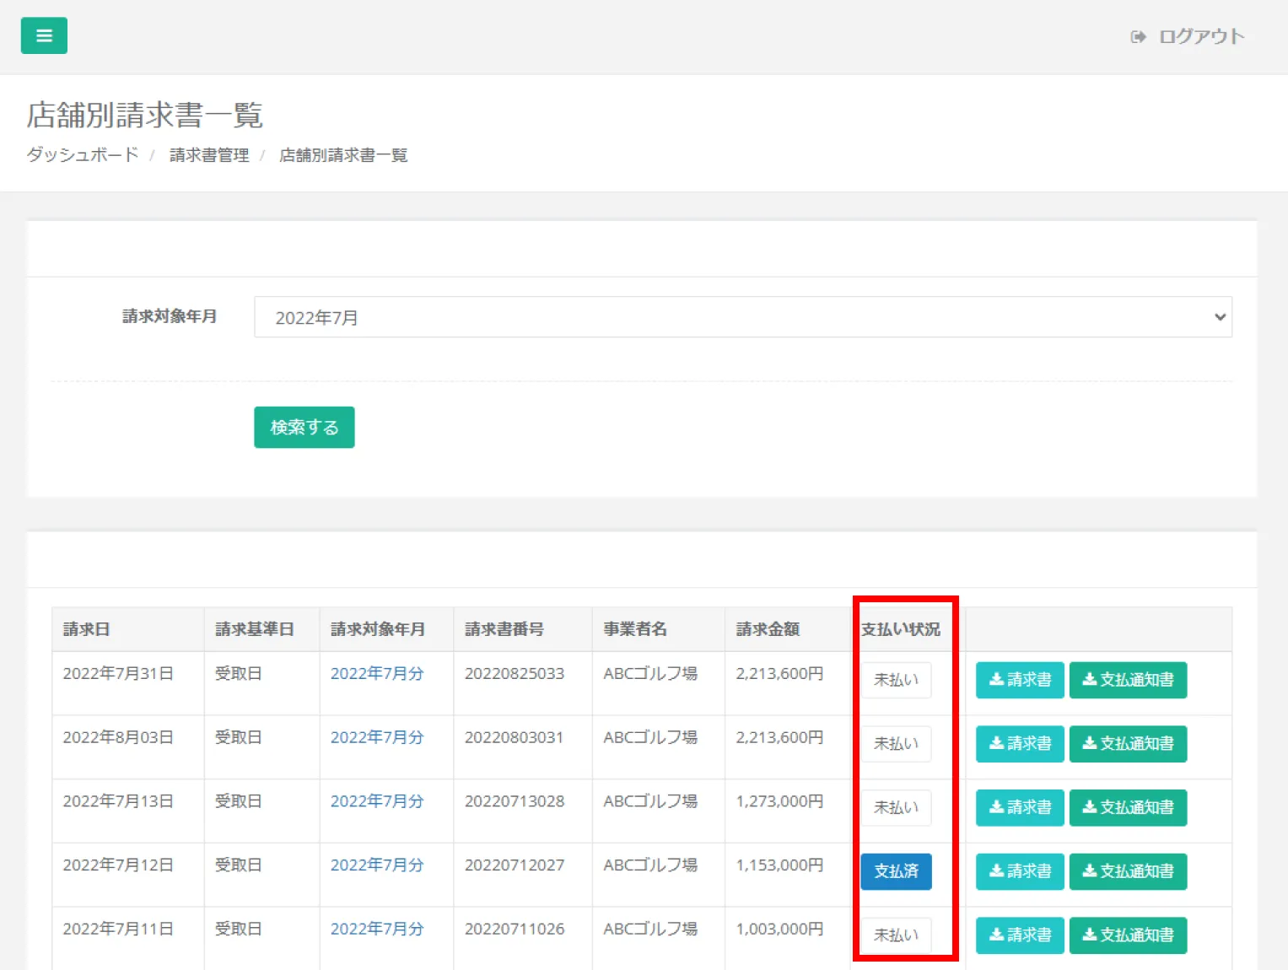Click 支払い状況 column header
This screenshot has height=970, width=1288.
tap(901, 629)
